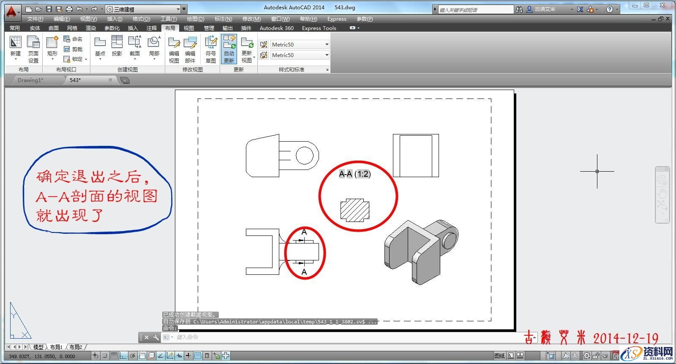Switch to the 注释 ribbon tab
The image size is (676, 364).
click(151, 28)
